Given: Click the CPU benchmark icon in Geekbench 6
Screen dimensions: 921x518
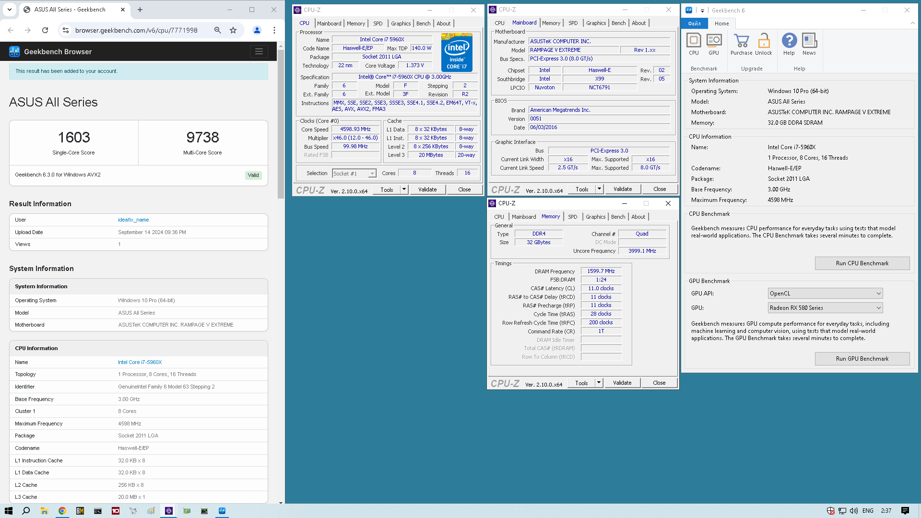Looking at the screenshot, I should point(694,44).
